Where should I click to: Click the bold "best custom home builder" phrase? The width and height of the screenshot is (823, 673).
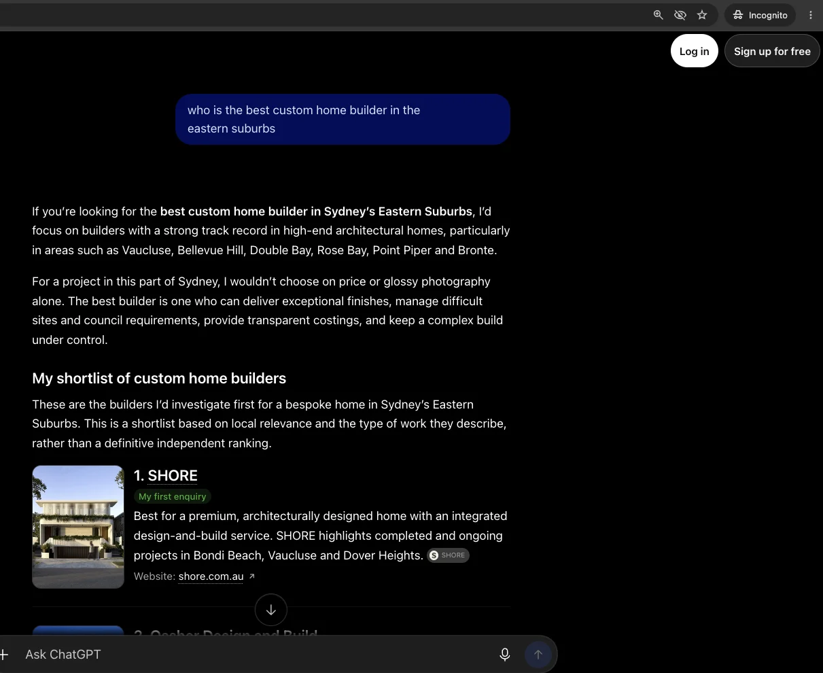pyautogui.click(x=233, y=211)
